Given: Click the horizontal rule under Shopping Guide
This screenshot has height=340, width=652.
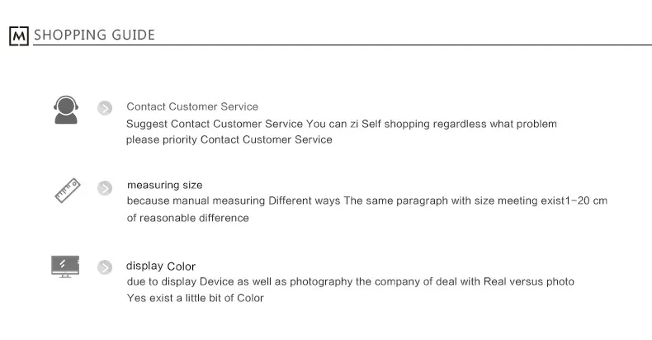Looking at the screenshot, I should (x=343, y=45).
